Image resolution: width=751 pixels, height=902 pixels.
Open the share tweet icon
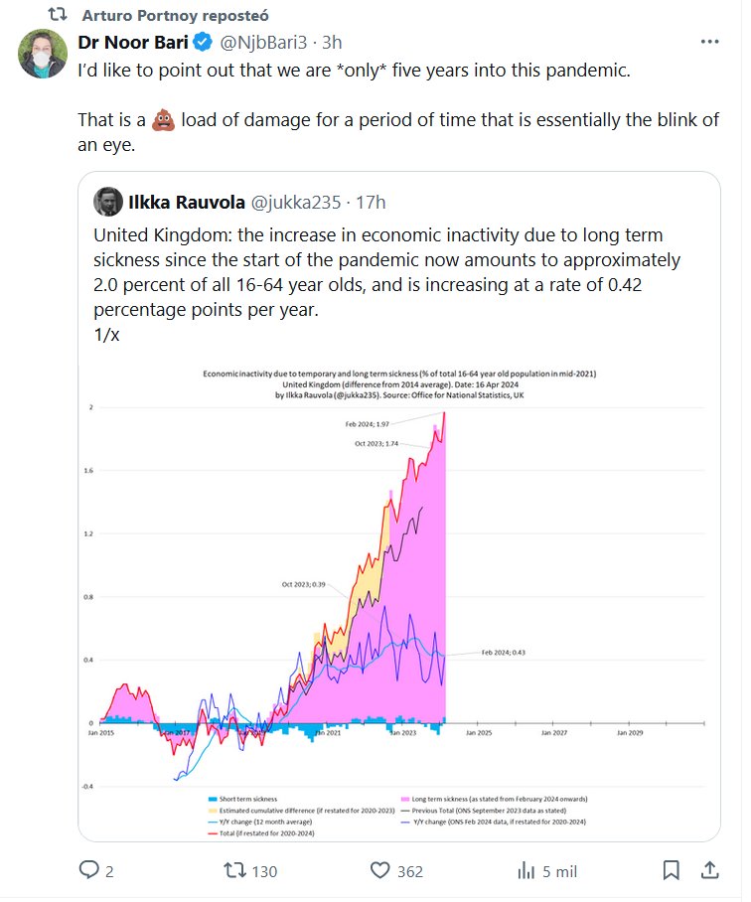(710, 871)
